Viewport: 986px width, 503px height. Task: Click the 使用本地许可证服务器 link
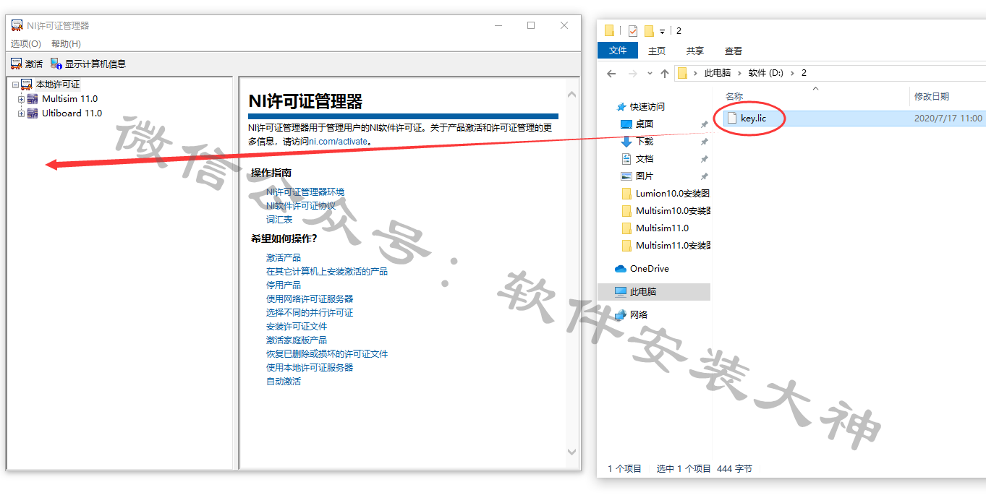[310, 368]
